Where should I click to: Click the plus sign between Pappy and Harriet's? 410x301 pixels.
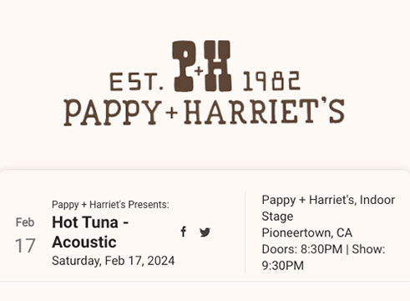(172, 113)
